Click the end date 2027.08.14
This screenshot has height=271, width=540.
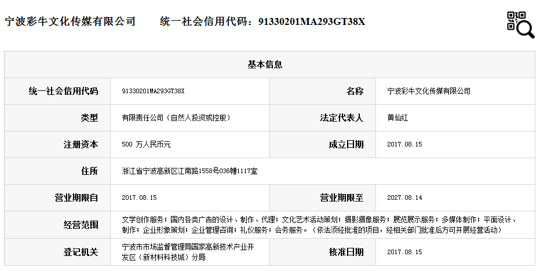pos(404,198)
